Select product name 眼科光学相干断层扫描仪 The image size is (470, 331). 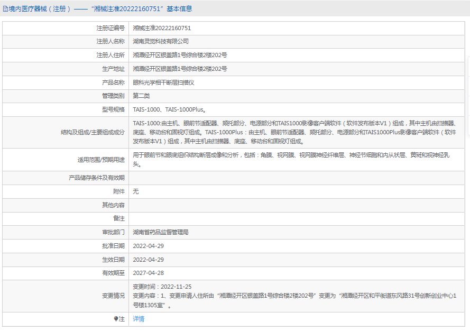[x=164, y=82]
